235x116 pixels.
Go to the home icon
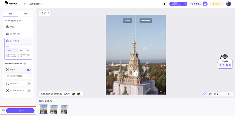tap(25, 4)
